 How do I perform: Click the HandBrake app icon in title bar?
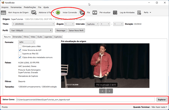click(3, 3)
